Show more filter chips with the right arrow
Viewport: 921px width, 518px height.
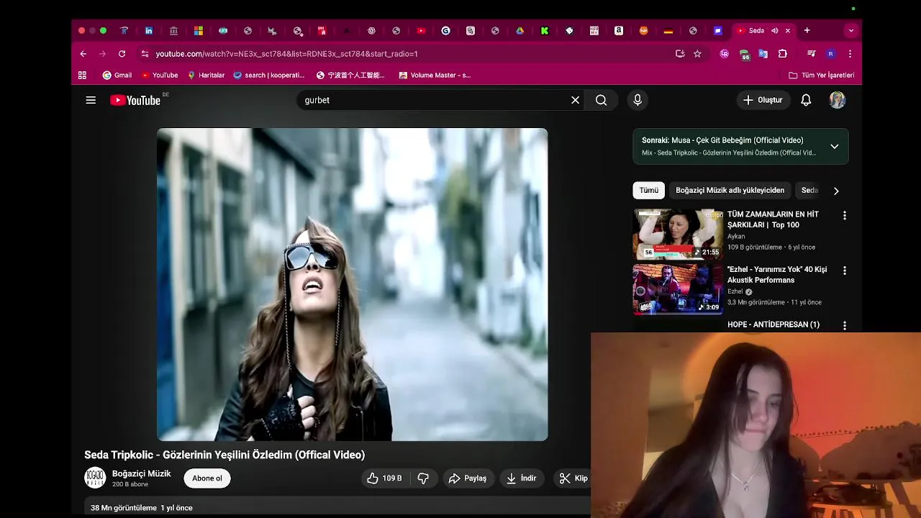836,191
